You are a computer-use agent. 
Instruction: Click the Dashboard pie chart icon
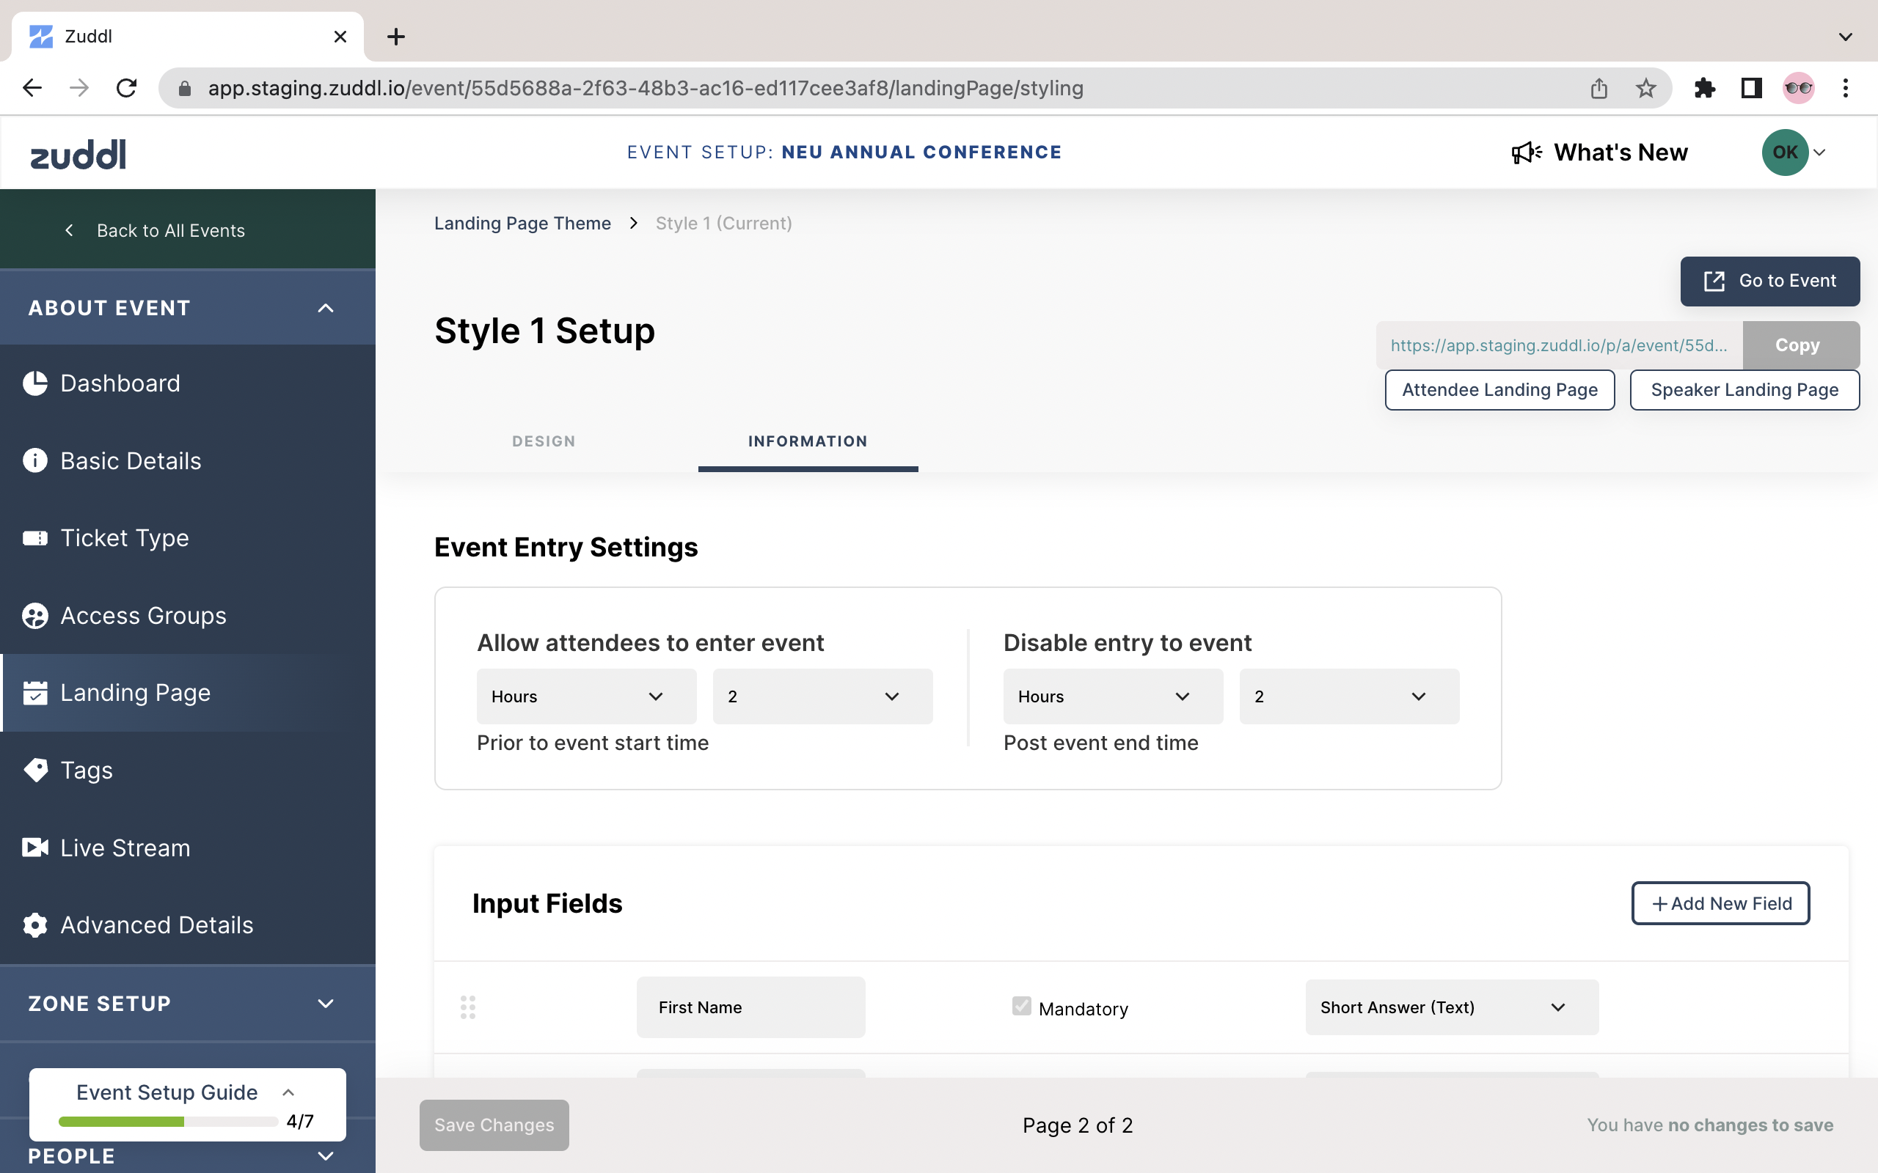[35, 383]
